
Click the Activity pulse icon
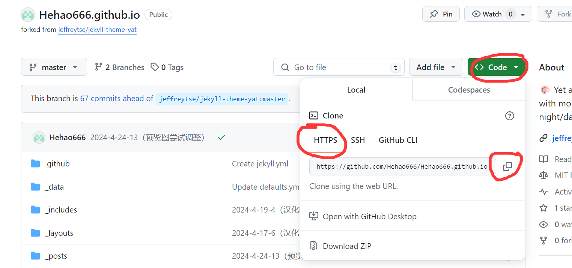pyautogui.click(x=543, y=192)
